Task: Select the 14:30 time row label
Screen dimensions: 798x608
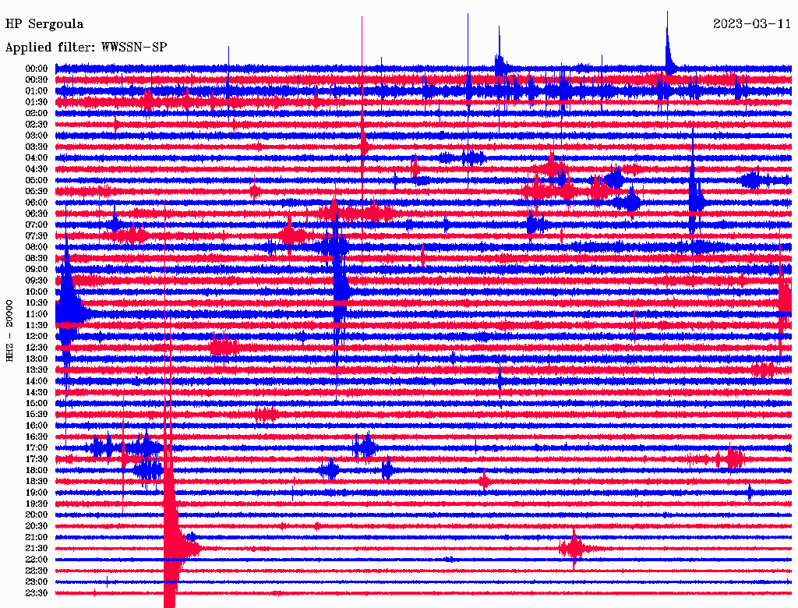Action: tap(37, 392)
